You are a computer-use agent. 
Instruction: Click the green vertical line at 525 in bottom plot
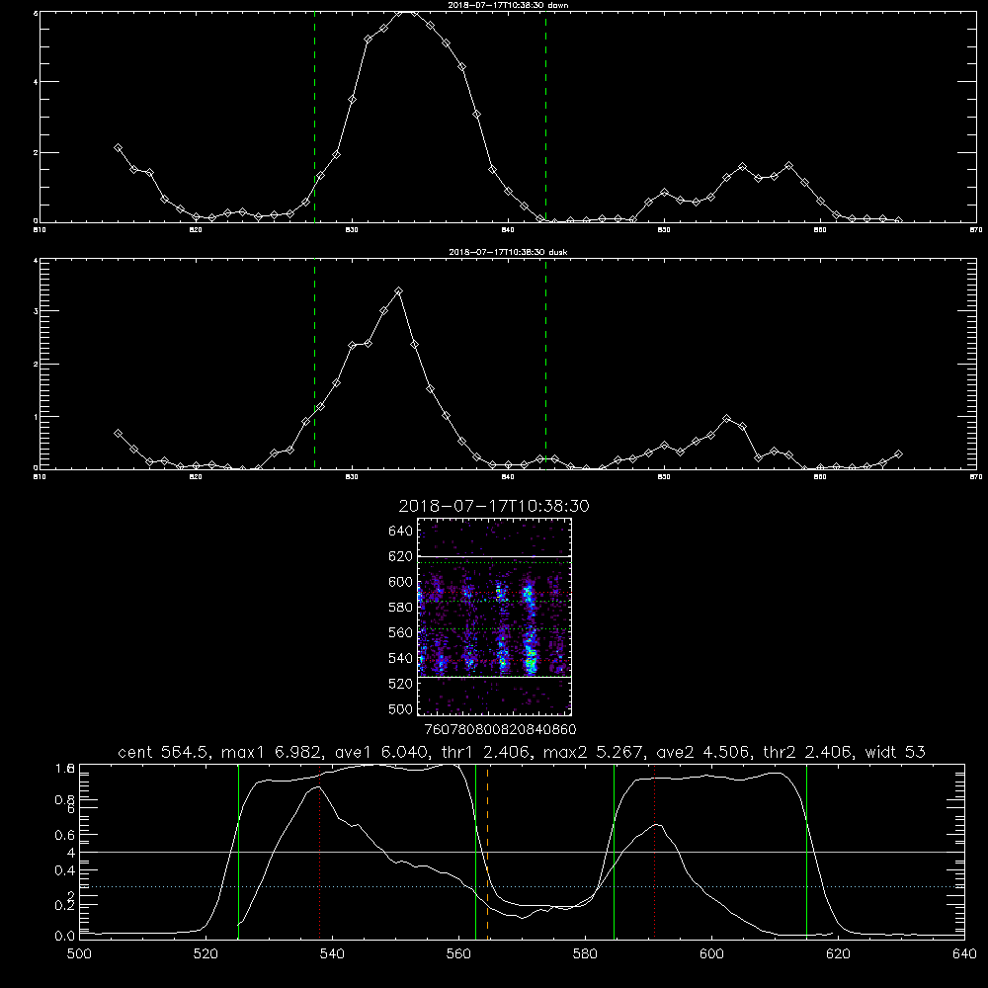click(x=238, y=852)
